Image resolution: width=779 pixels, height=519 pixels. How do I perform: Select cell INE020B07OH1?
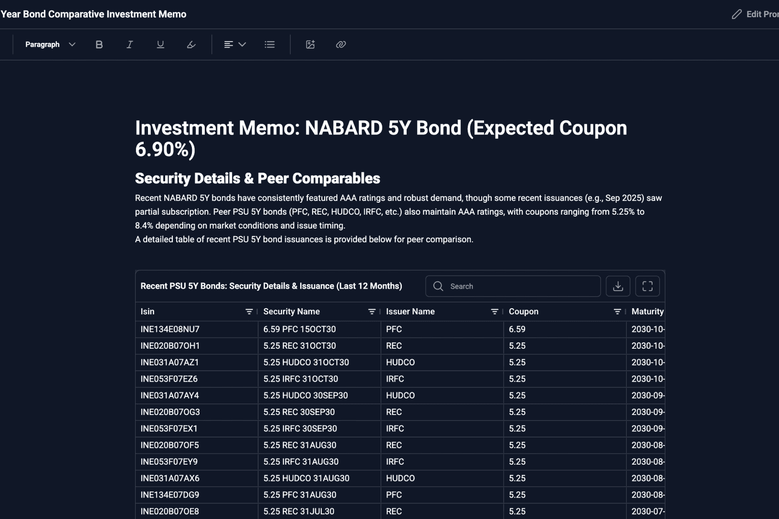click(197, 346)
